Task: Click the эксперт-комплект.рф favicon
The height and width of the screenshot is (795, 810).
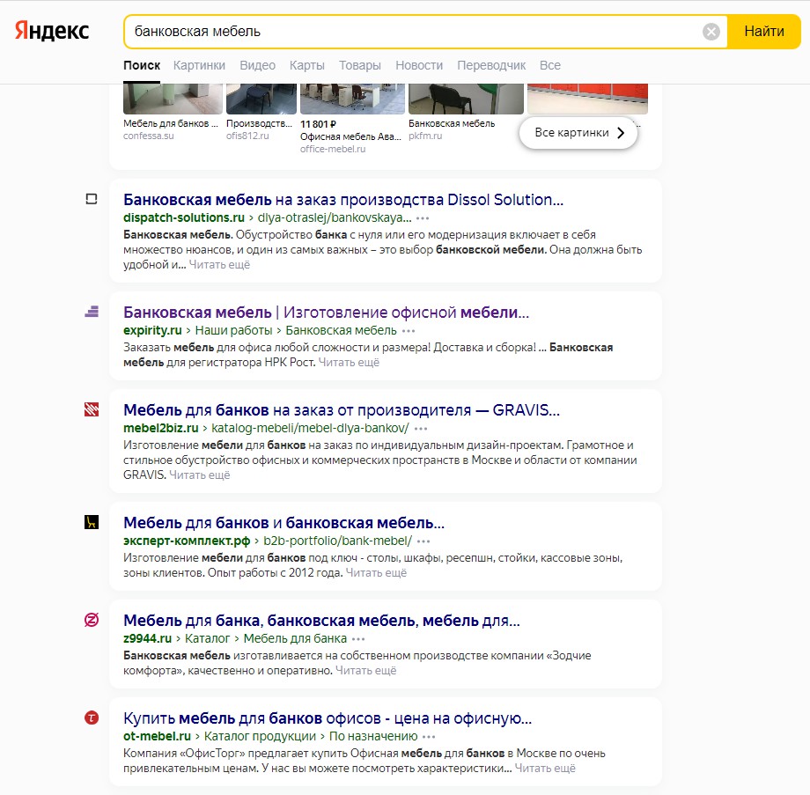Action: click(92, 522)
